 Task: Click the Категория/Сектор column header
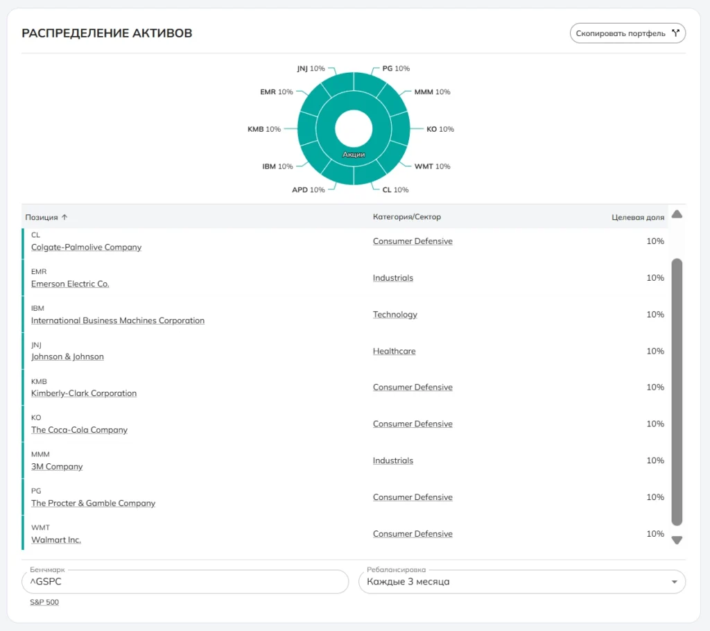click(406, 217)
